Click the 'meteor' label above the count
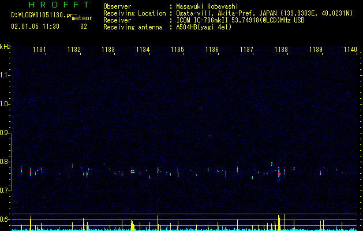This screenshot has height=231, width=363. pos(82,18)
